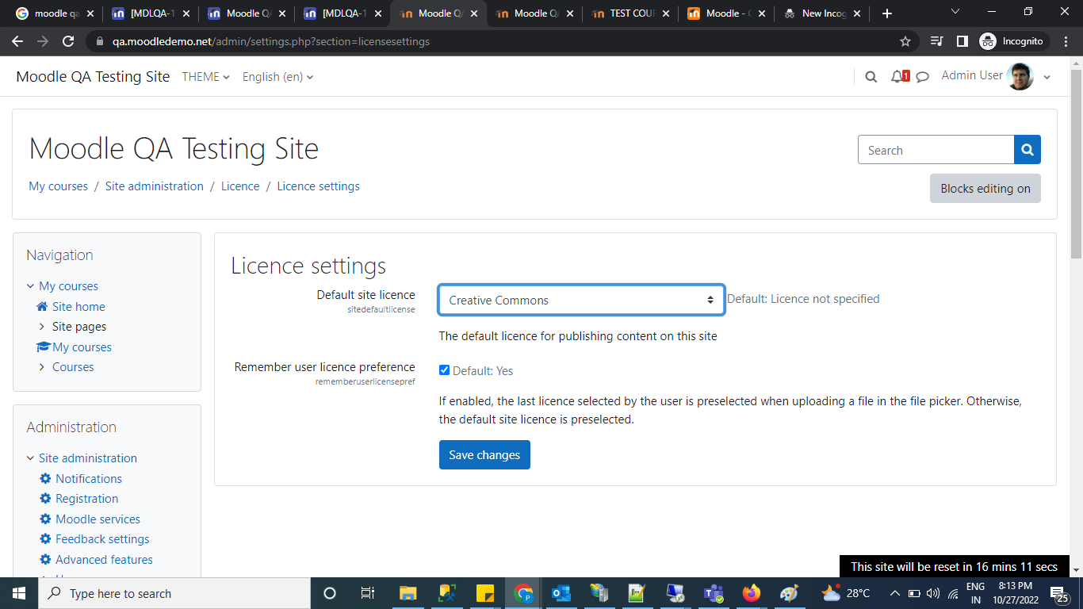Click the Windows taskbar search box
The height and width of the screenshot is (609, 1083).
pos(174,593)
